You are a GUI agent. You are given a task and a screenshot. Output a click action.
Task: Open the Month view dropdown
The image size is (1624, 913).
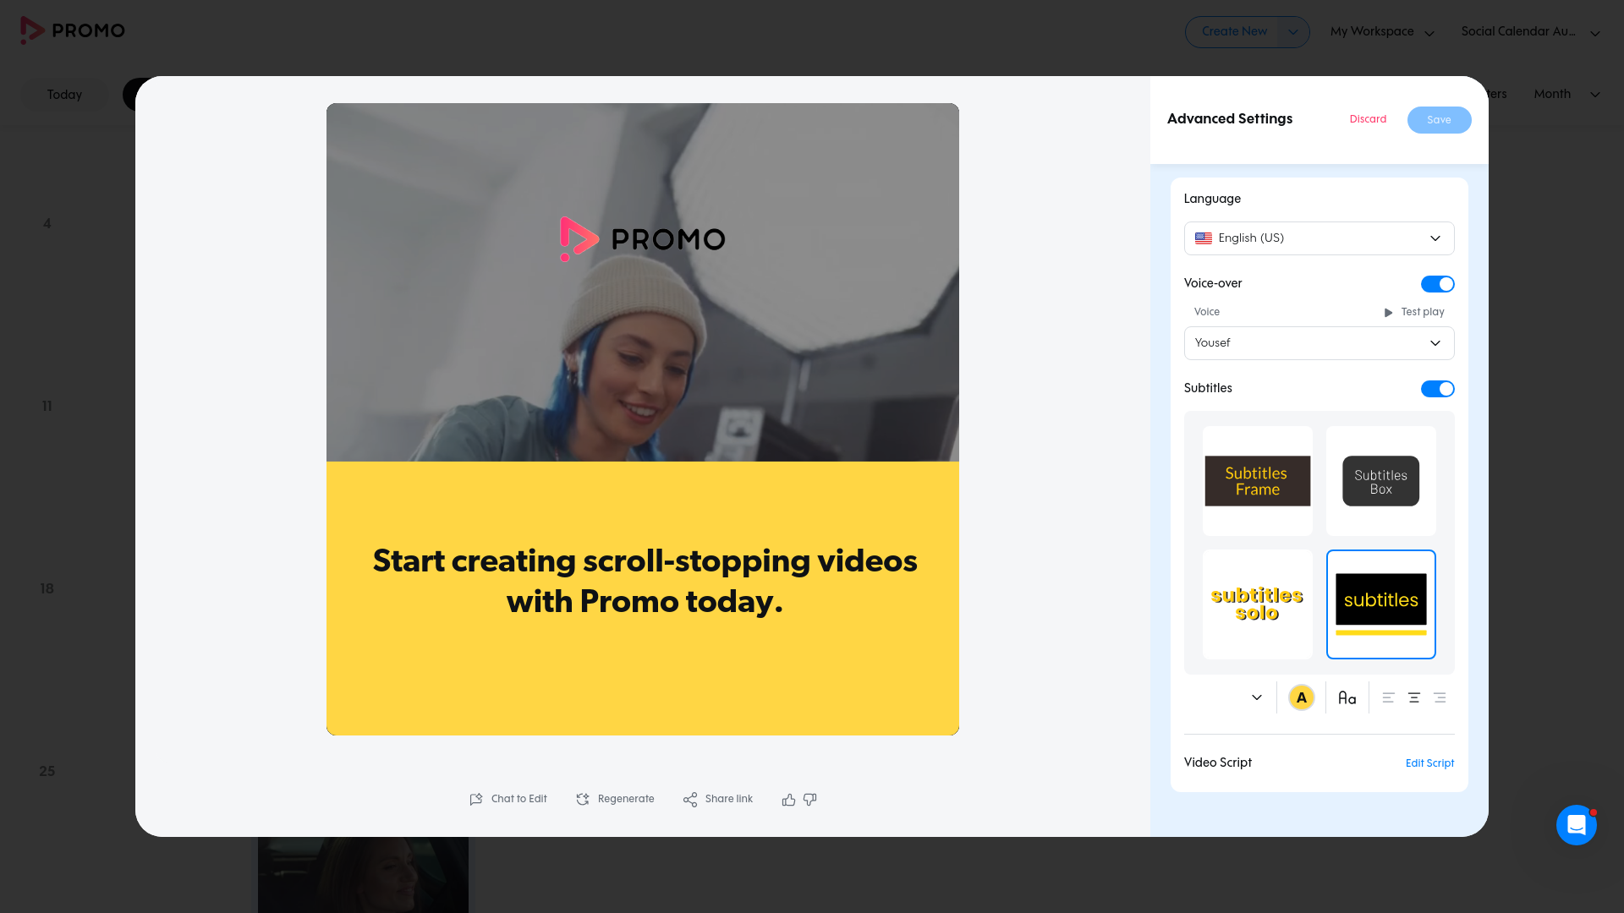[1567, 94]
